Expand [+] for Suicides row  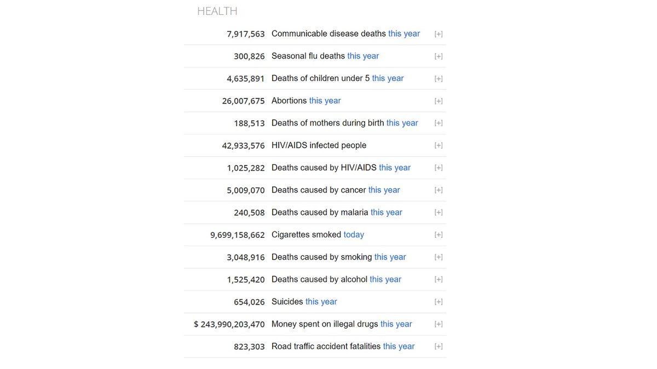(439, 302)
